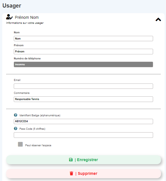The image size is (166, 181).
Task: Collapse the user panel with the chevron arrow
Action: coord(158,20)
